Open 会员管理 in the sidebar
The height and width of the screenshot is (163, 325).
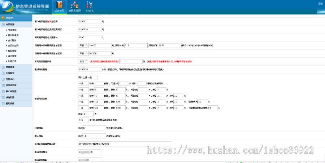tap(16, 25)
